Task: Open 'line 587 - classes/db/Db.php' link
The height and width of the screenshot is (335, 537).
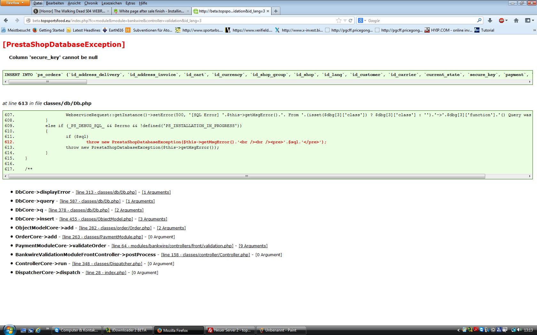Action: (90, 201)
